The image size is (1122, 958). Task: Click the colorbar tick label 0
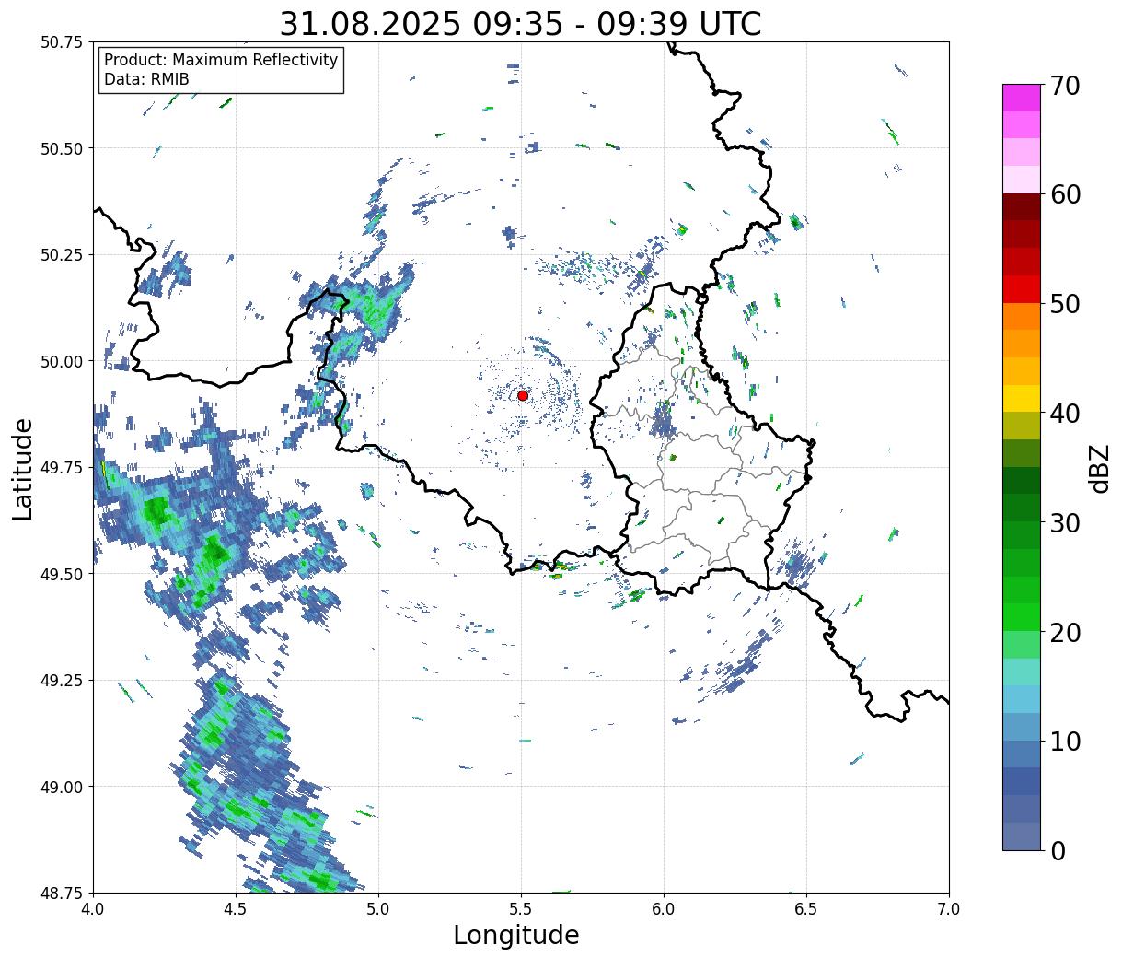pos(1058,850)
